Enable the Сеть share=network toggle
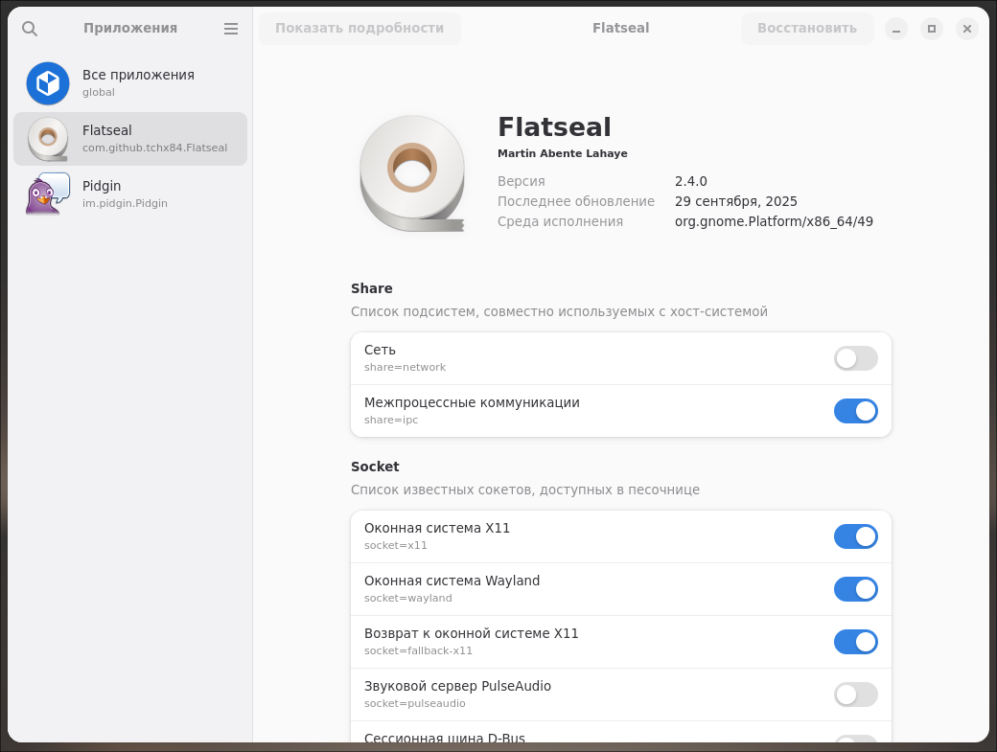Screen dimensions: 997x752 pyautogui.click(x=855, y=358)
